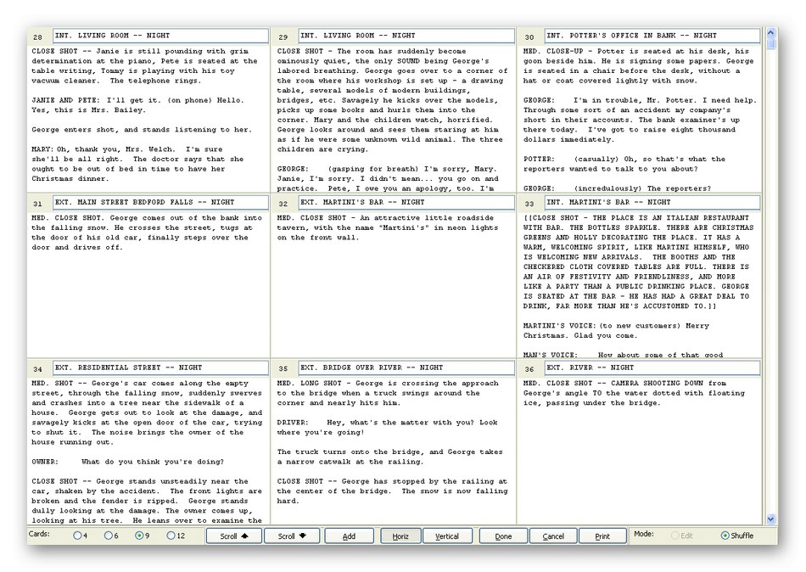The width and height of the screenshot is (806, 572).
Task: Click line "POTTER: (casually) Oh, so that's what"
Action: 624,159
